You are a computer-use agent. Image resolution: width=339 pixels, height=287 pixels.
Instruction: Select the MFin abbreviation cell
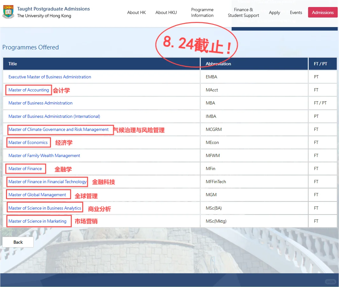[254, 169]
